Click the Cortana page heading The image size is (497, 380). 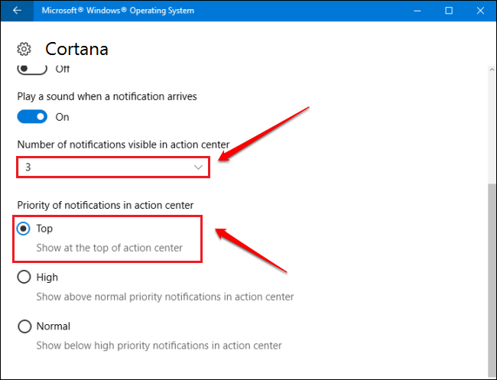point(76,49)
